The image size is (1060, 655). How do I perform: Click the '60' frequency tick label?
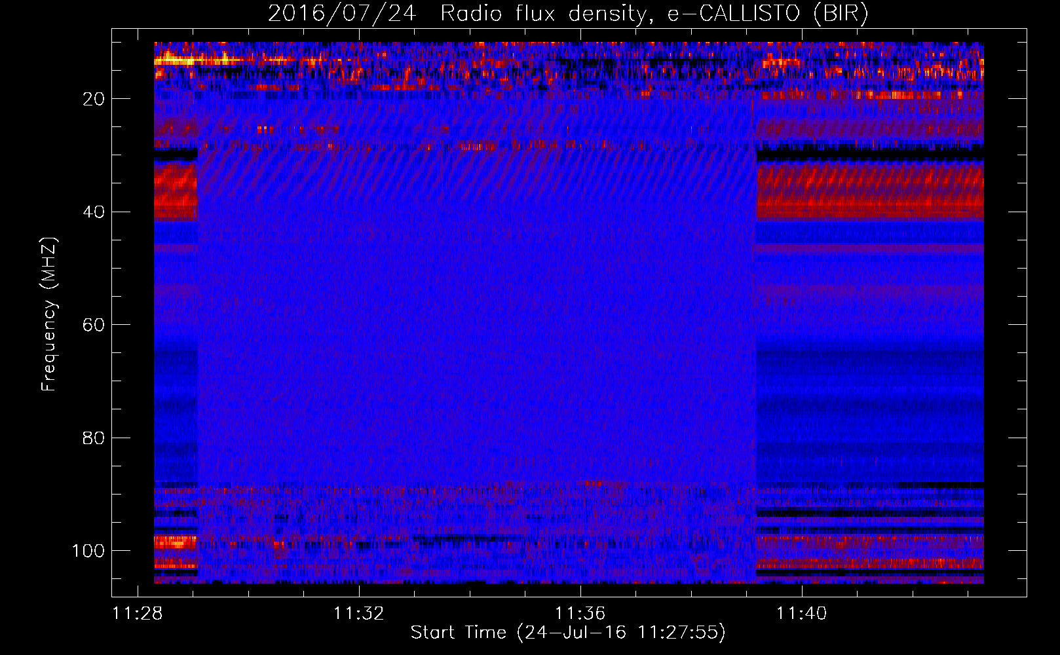click(x=94, y=325)
